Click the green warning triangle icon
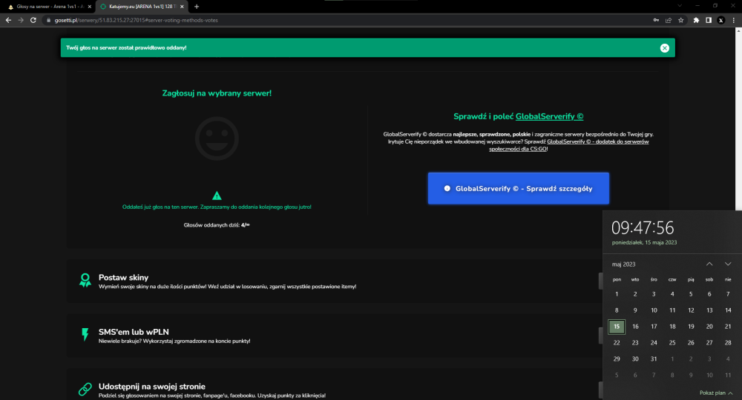The image size is (742, 400). click(217, 196)
